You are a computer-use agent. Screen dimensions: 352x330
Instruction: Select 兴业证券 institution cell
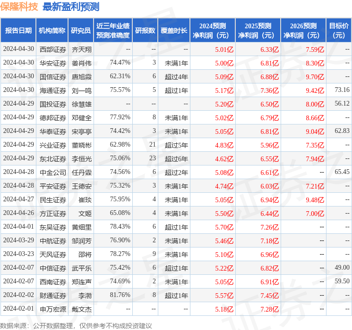(53, 145)
